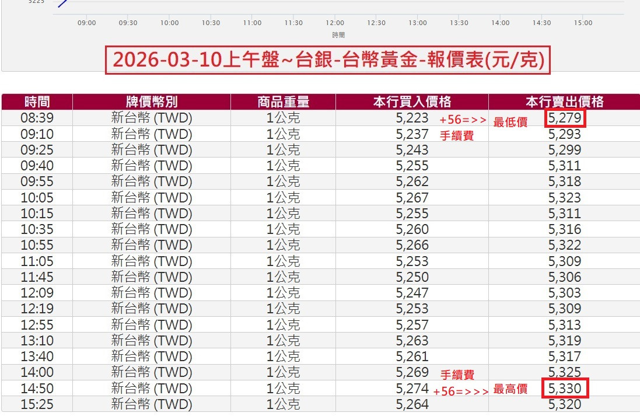640x416 pixels.
Task: Click buy price 5,266
Action: (x=412, y=246)
